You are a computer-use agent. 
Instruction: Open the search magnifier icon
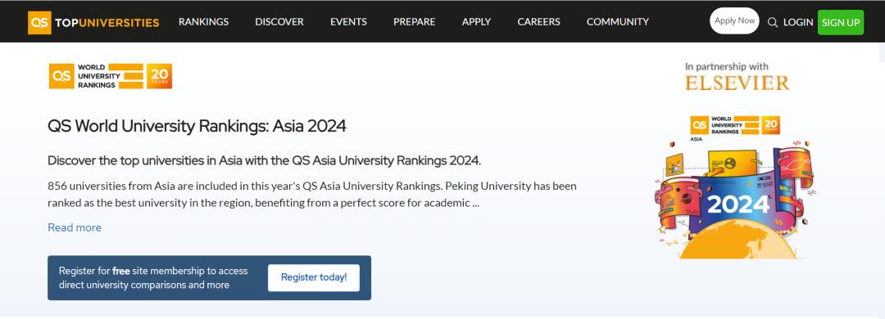coord(773,23)
